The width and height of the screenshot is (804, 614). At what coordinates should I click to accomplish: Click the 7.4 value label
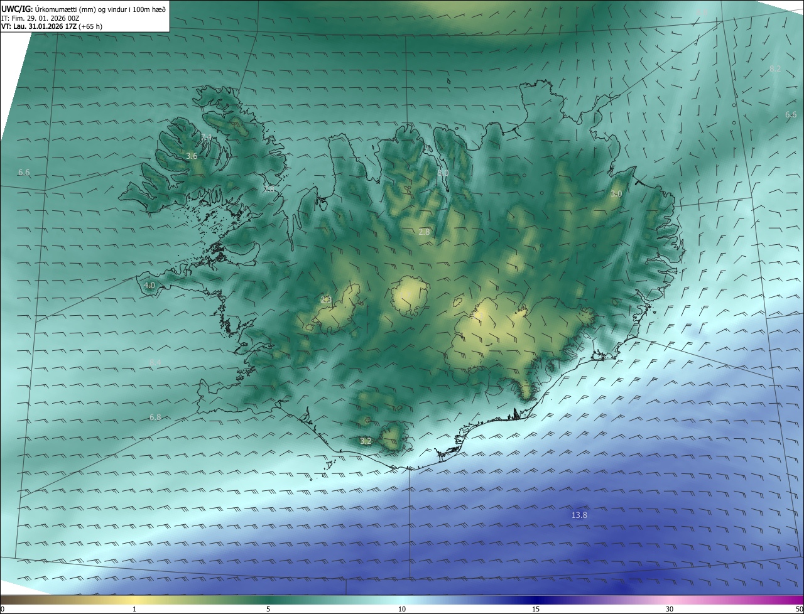click(206, 137)
